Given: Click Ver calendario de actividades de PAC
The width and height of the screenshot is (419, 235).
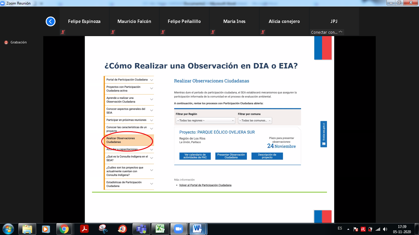Looking at the screenshot, I should (x=195, y=156).
